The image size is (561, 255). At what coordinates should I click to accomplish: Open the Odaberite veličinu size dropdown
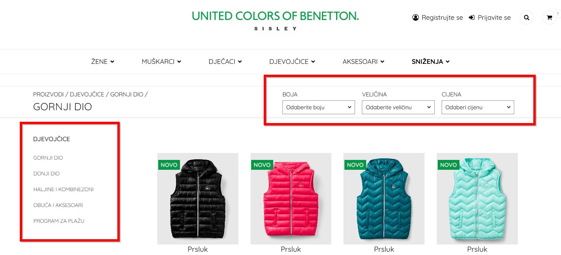pos(398,107)
